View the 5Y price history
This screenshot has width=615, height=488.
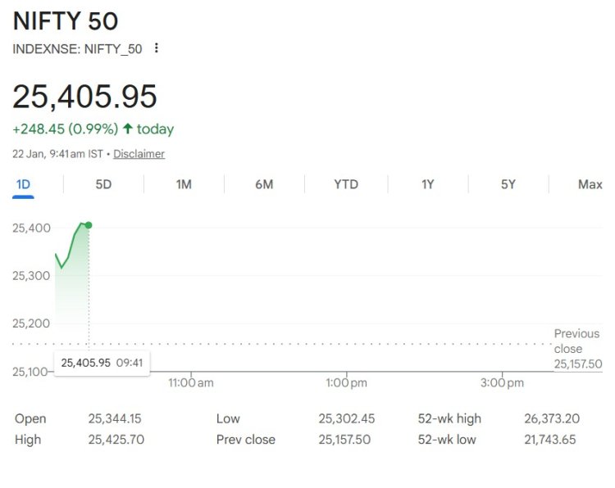tap(508, 184)
